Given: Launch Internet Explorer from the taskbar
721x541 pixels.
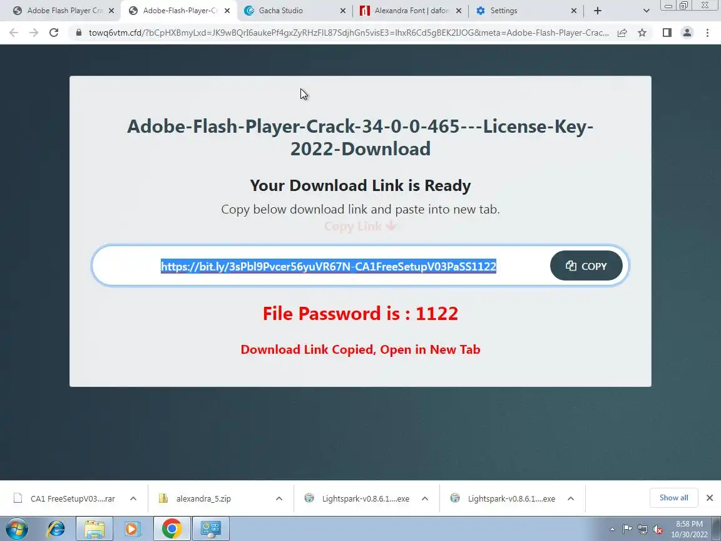Looking at the screenshot, I should pyautogui.click(x=56, y=528).
